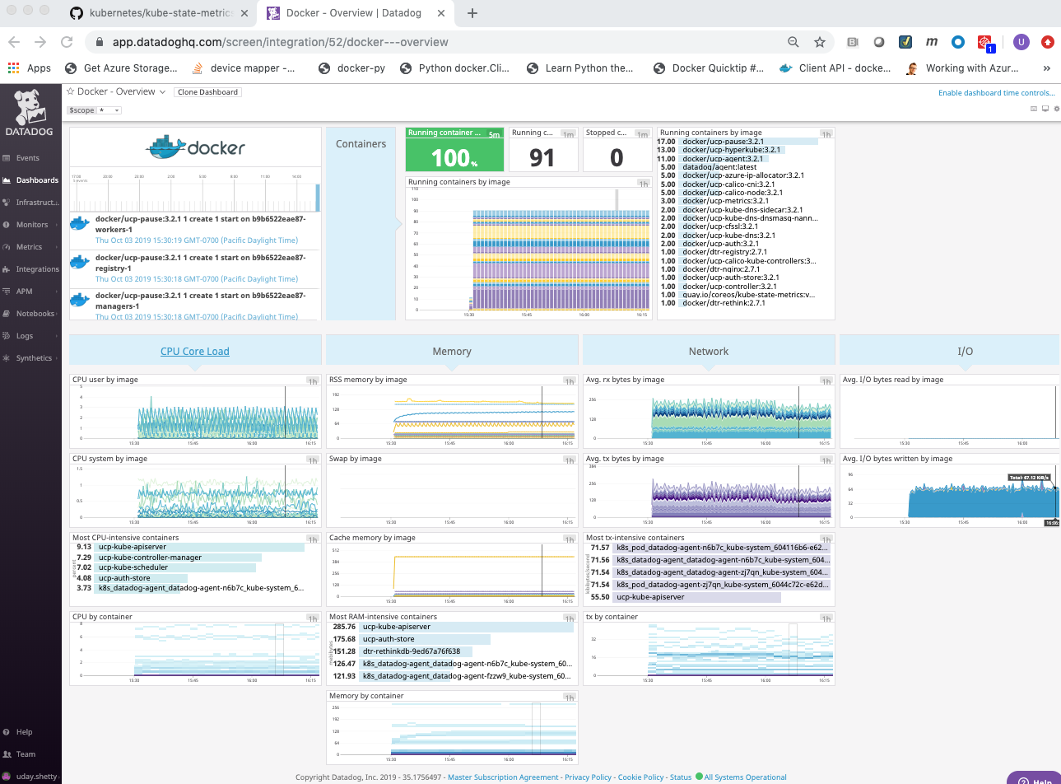The height and width of the screenshot is (784, 1061).
Task: Click the CPU Core Load link
Action: (195, 352)
